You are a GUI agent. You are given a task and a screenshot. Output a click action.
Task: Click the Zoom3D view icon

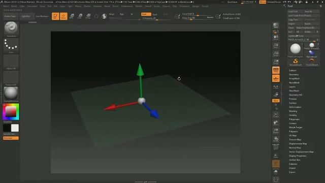click(x=276, y=131)
